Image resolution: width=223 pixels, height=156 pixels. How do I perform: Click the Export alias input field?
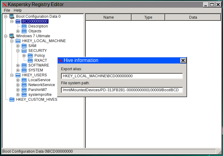pyautogui.click(x=122, y=76)
